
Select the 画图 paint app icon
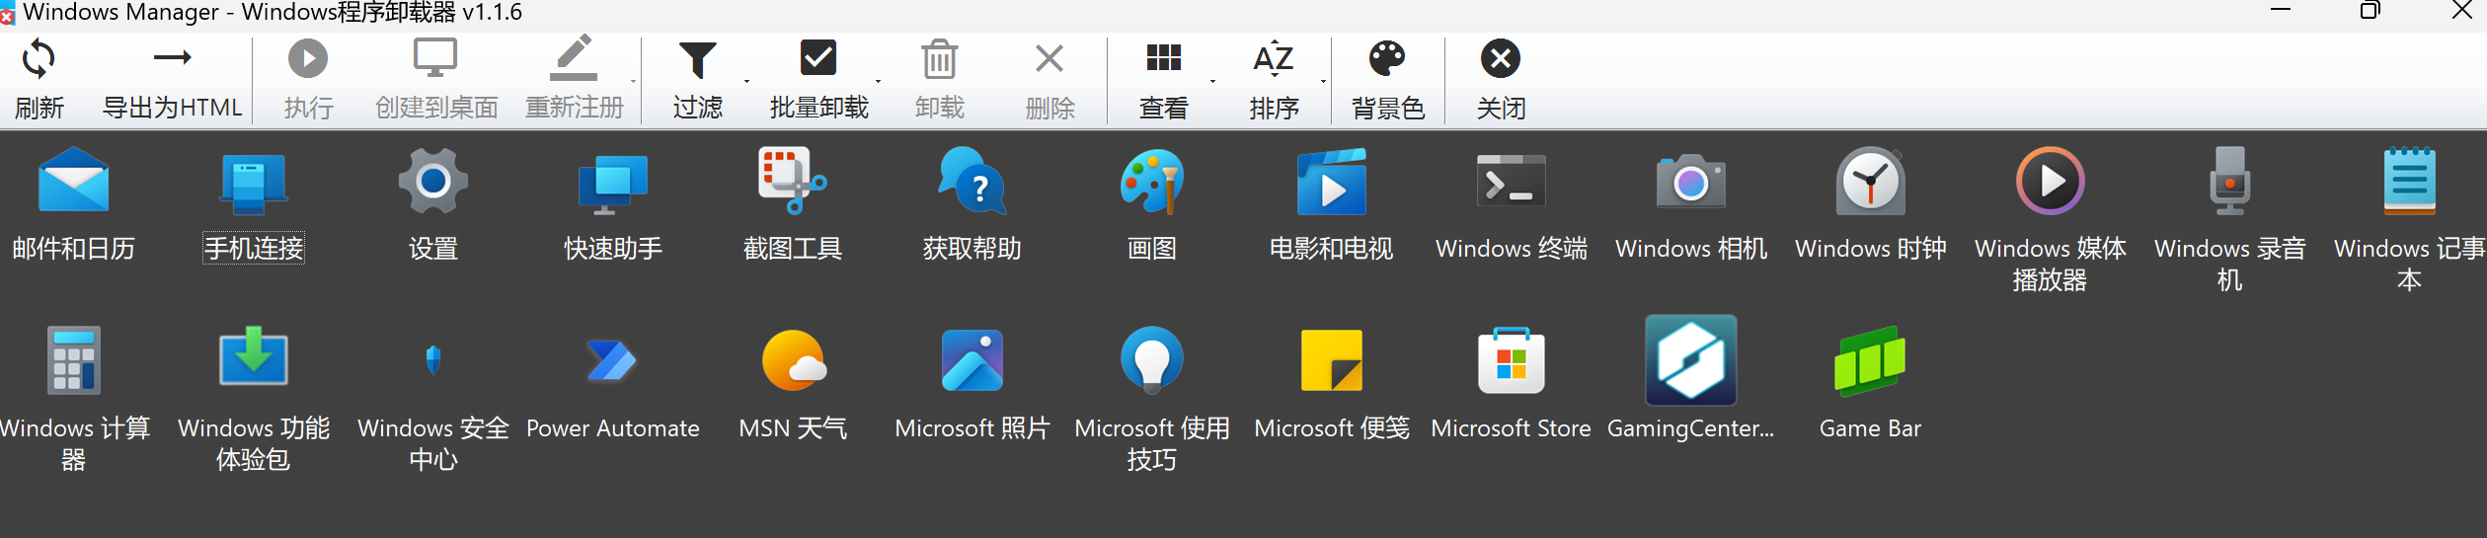coord(1152,181)
